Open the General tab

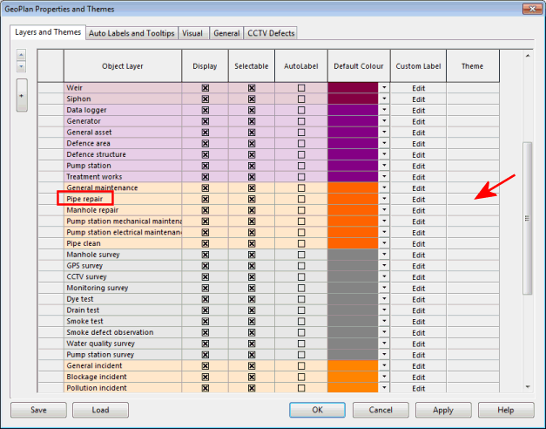pos(226,33)
